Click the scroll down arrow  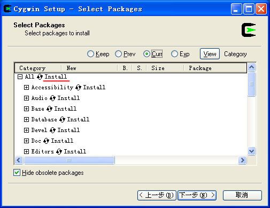pyautogui.click(x=251, y=151)
